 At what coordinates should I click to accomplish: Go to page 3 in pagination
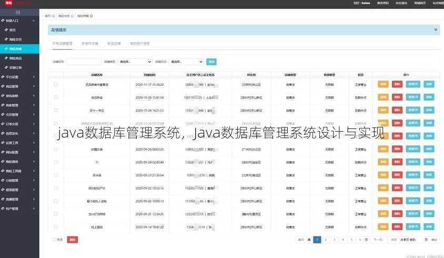click(335, 240)
